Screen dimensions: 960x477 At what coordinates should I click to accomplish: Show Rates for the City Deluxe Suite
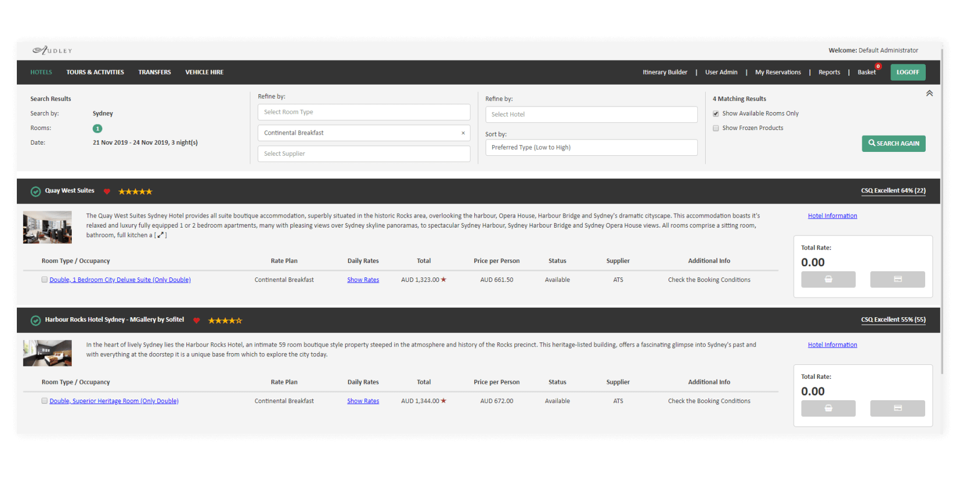pyautogui.click(x=363, y=280)
